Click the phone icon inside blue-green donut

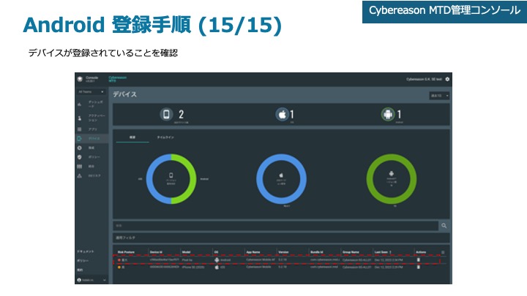point(171,175)
